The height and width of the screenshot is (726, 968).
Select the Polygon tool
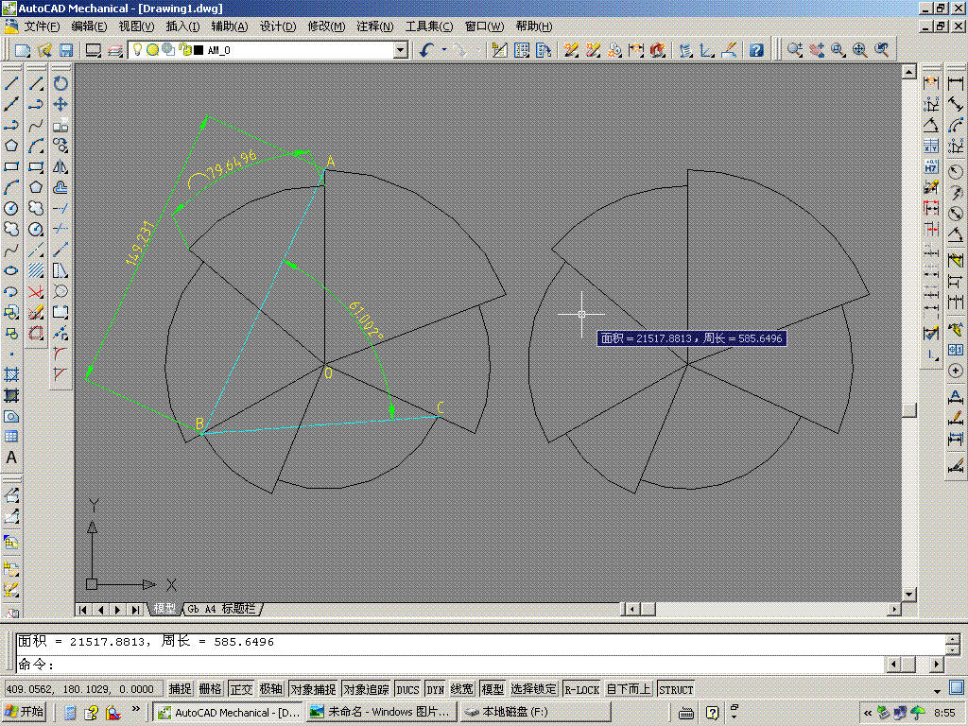click(11, 147)
